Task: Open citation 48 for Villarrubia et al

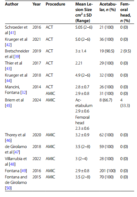Action: coord(12,164)
